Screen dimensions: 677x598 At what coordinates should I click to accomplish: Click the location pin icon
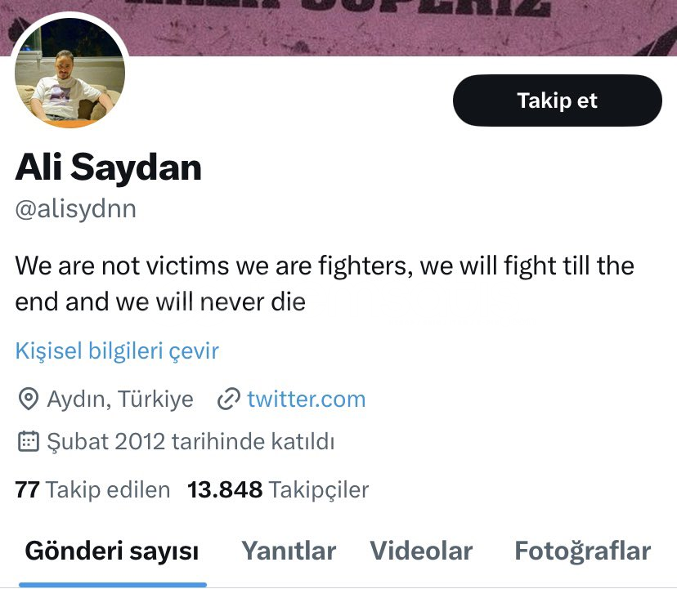pos(29,399)
